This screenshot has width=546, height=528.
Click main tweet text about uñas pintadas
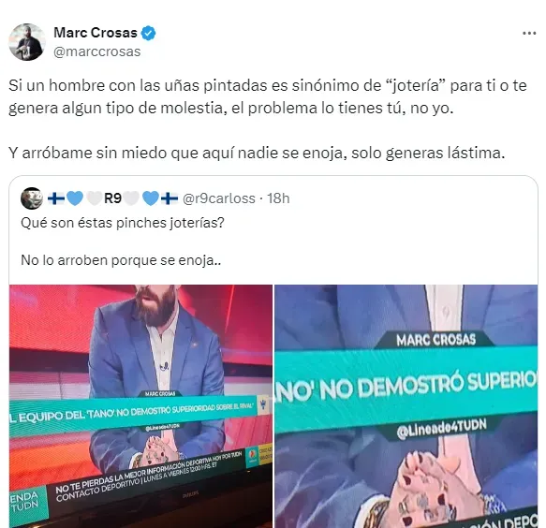pos(268,96)
